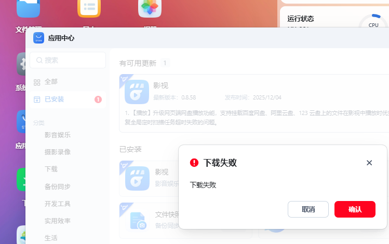Click the download icon beside 已安装
This screenshot has height=244, width=389.
tap(37, 99)
